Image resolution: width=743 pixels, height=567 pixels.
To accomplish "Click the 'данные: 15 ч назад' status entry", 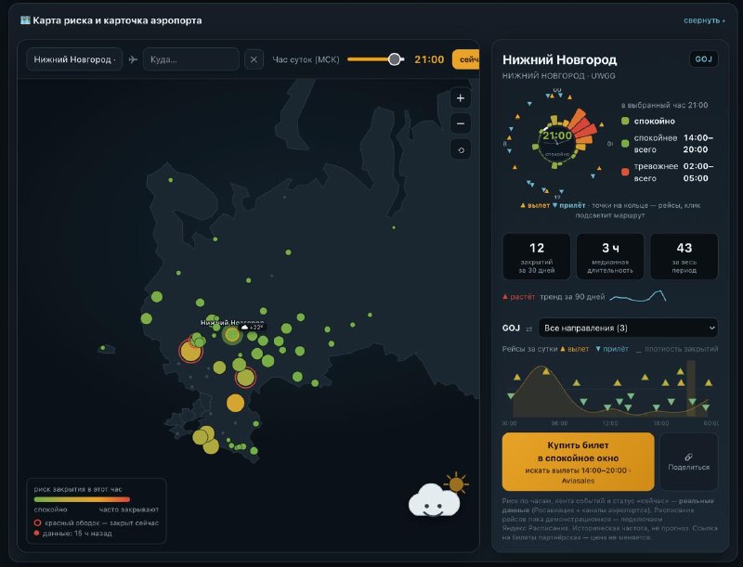I will point(73,534).
